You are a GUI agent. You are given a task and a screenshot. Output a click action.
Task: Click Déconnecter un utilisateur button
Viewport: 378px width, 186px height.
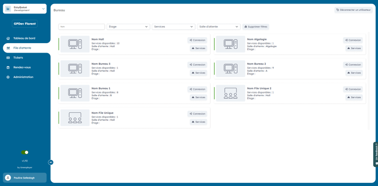[x=353, y=10]
